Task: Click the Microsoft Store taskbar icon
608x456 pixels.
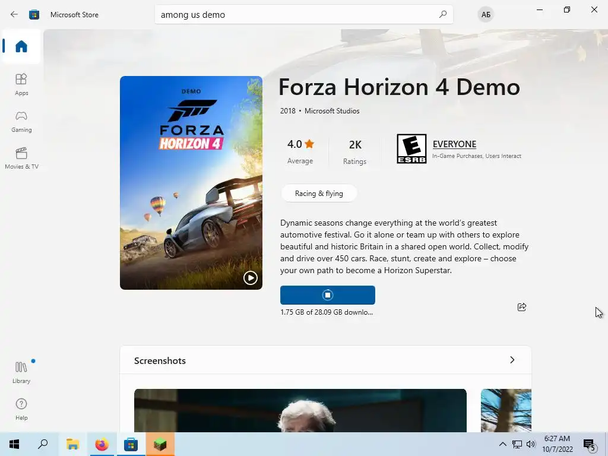Action: pyautogui.click(x=131, y=444)
